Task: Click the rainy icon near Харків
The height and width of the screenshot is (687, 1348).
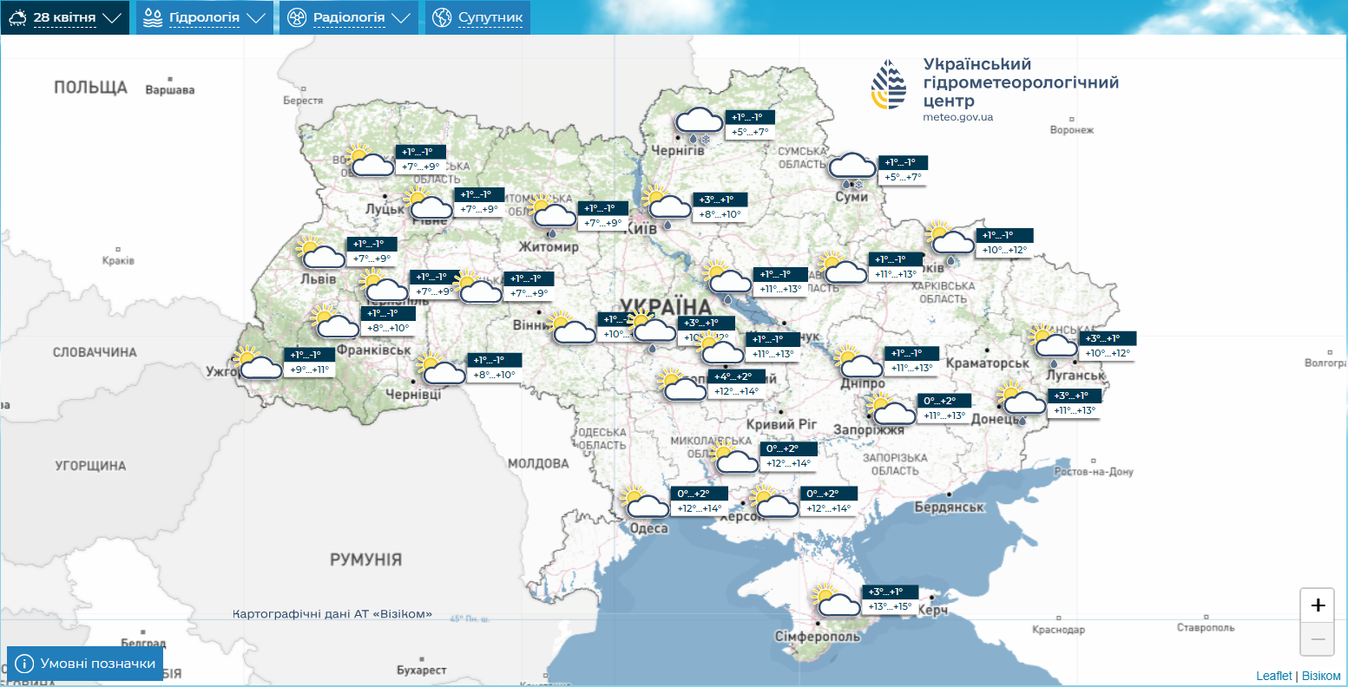Action: [952, 243]
